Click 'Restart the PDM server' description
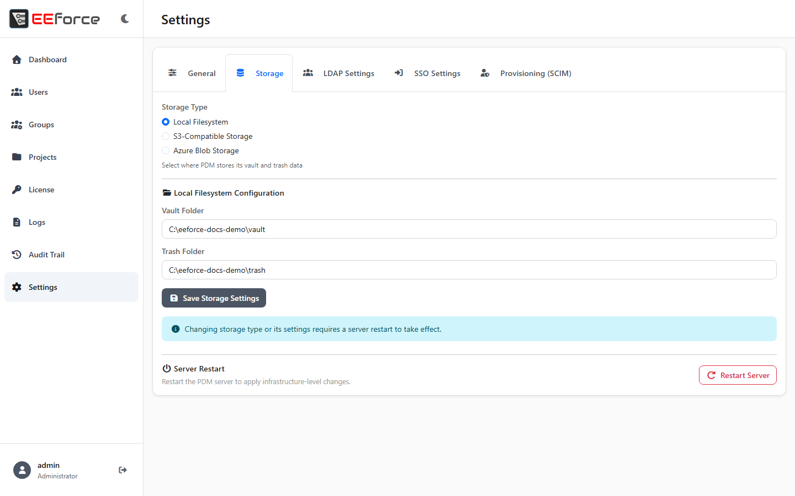The width and height of the screenshot is (795, 496). [x=256, y=381]
